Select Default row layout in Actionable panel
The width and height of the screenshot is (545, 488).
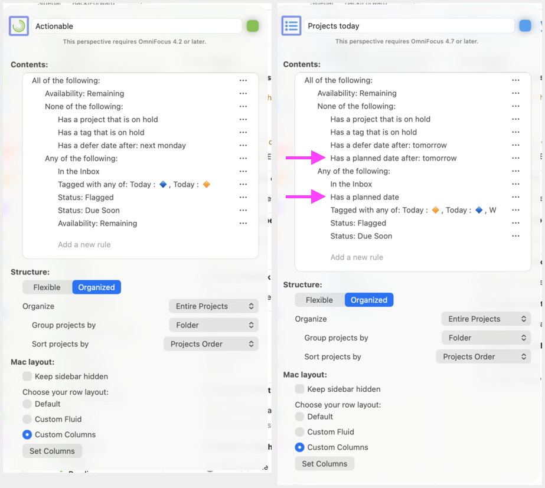27,404
